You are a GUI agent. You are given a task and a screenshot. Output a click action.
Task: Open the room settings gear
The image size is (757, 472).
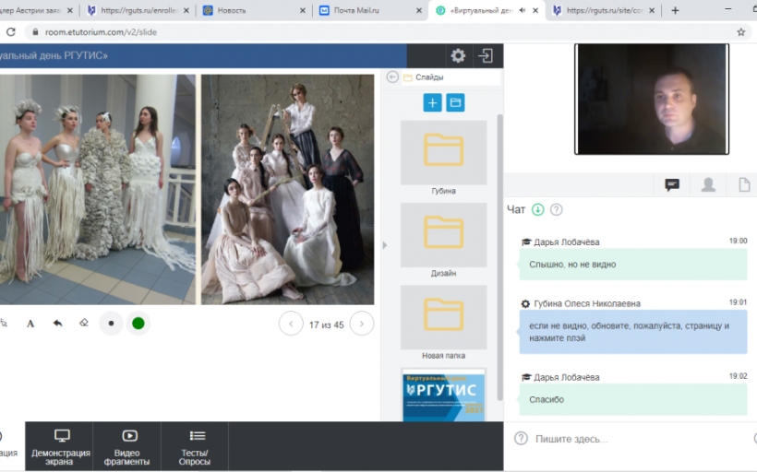coord(458,56)
